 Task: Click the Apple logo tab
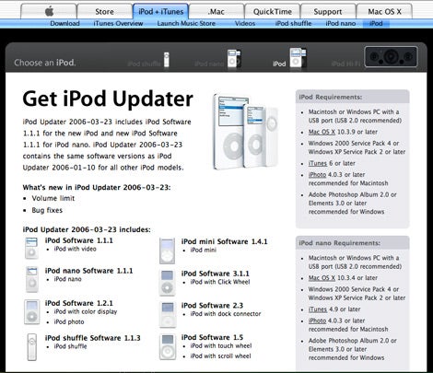(49, 11)
